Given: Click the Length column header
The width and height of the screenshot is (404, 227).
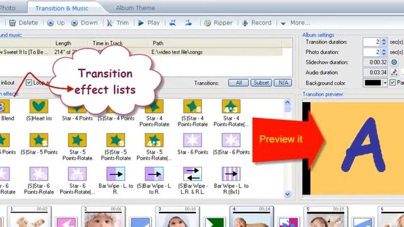Looking at the screenshot, I should tap(63, 44).
